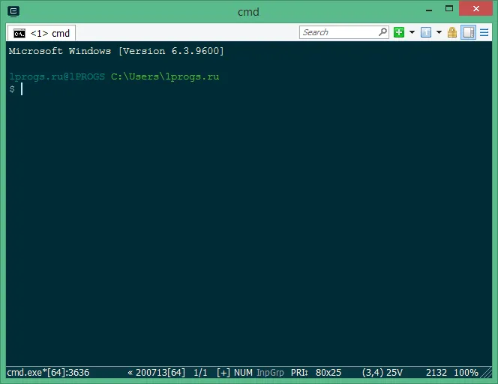Expand the console list dropdown arrow
Viewport: 498px width, 384px height.
pos(439,32)
